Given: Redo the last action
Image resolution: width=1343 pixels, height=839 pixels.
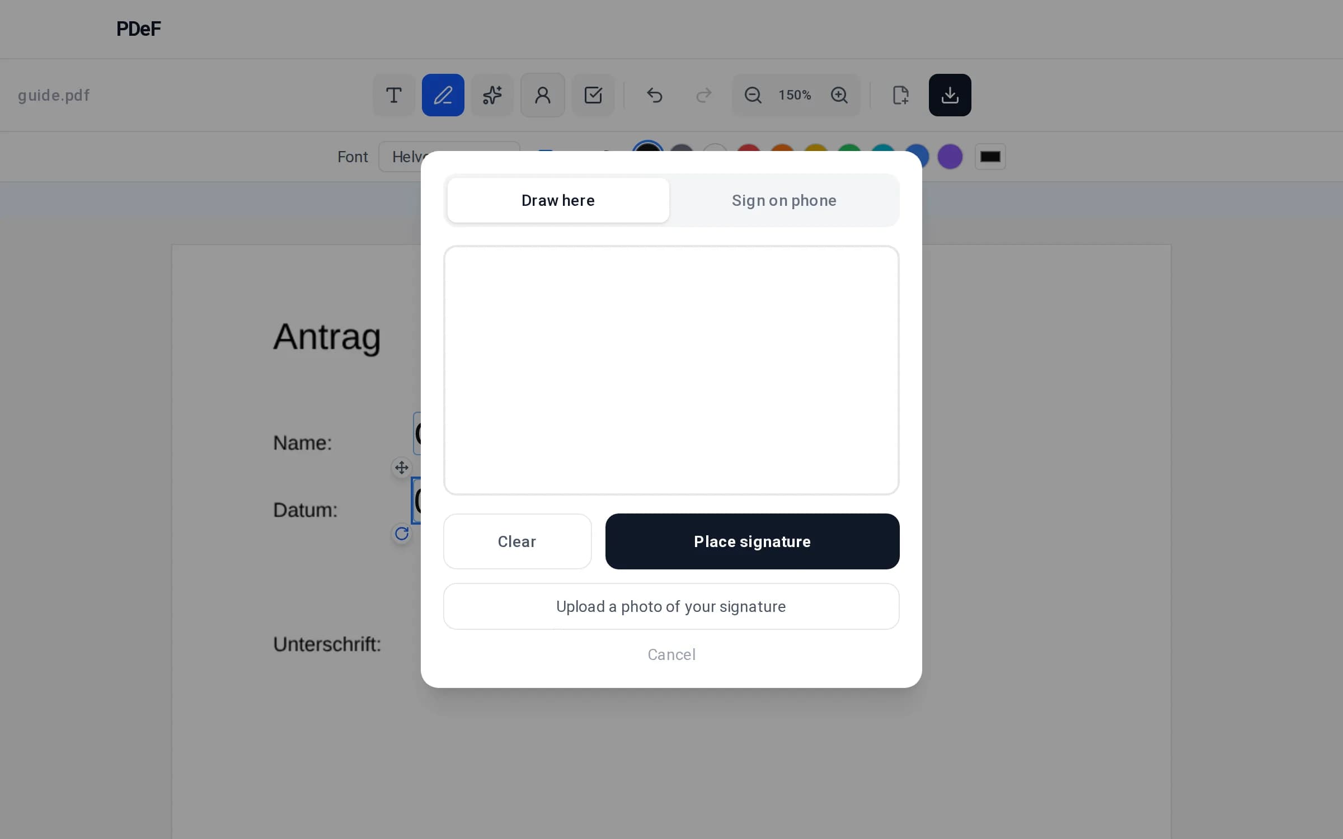Looking at the screenshot, I should 703,95.
